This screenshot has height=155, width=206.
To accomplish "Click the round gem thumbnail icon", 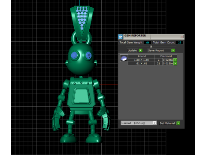I will [124, 58].
